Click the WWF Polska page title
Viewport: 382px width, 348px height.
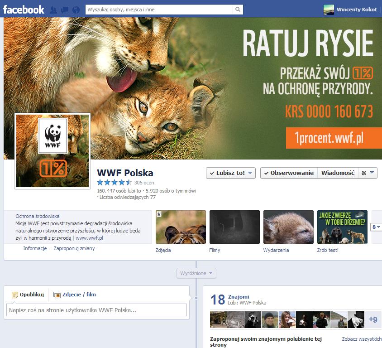(125, 173)
